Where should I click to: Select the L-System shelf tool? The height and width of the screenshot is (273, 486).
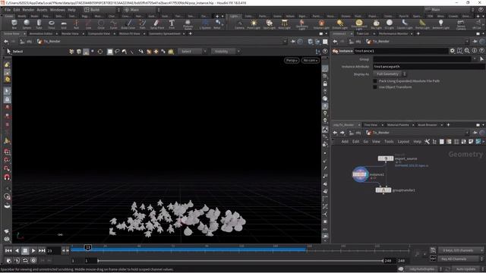point(205,24)
